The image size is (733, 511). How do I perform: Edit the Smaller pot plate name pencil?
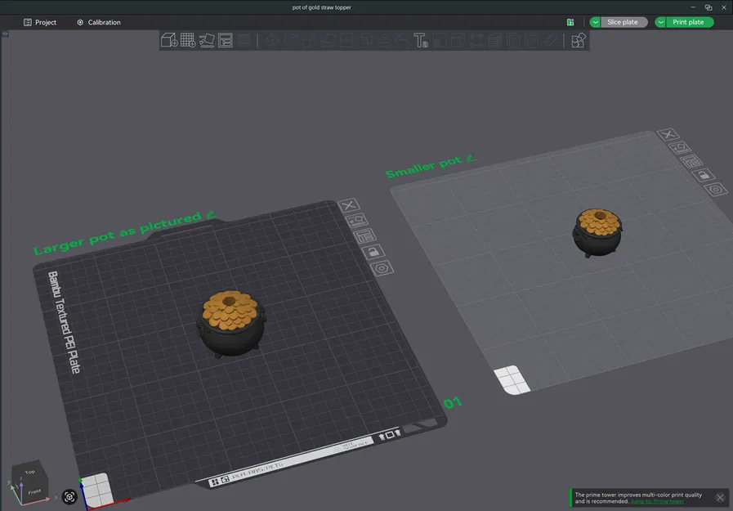(471, 158)
